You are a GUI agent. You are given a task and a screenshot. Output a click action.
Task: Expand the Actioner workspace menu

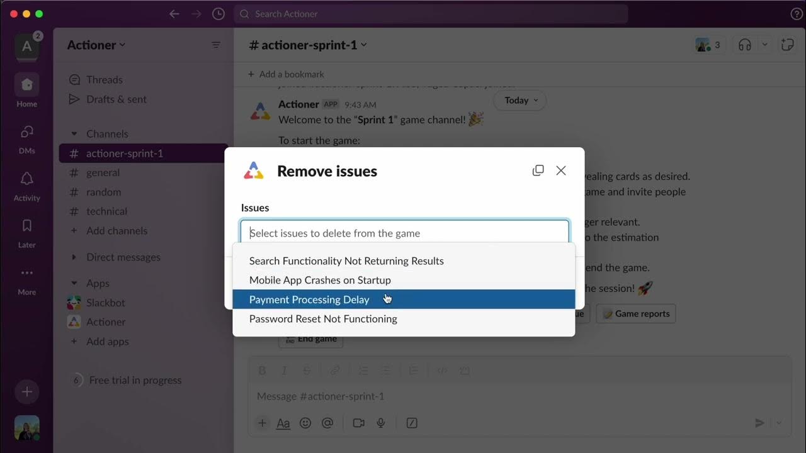[96, 45]
